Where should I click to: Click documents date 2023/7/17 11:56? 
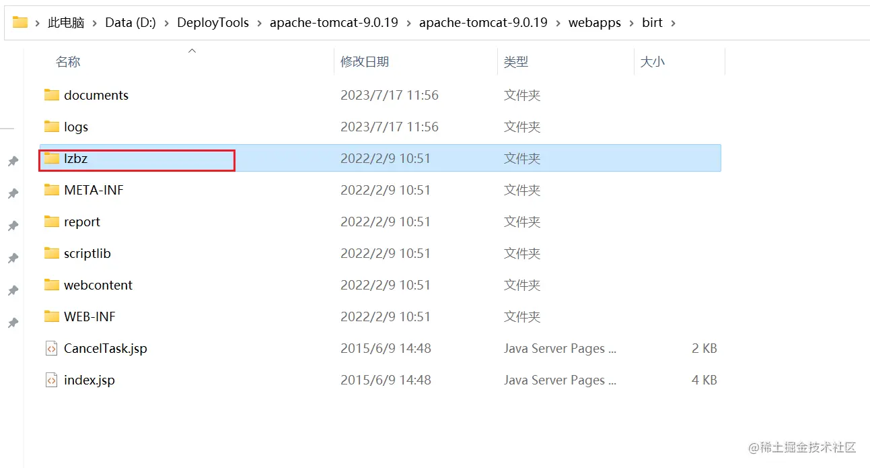[x=390, y=95]
